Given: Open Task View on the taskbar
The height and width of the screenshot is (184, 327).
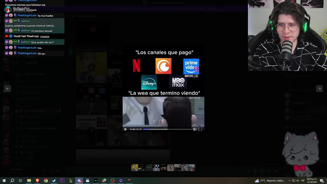Looking at the screenshot, I should click(x=20, y=181).
